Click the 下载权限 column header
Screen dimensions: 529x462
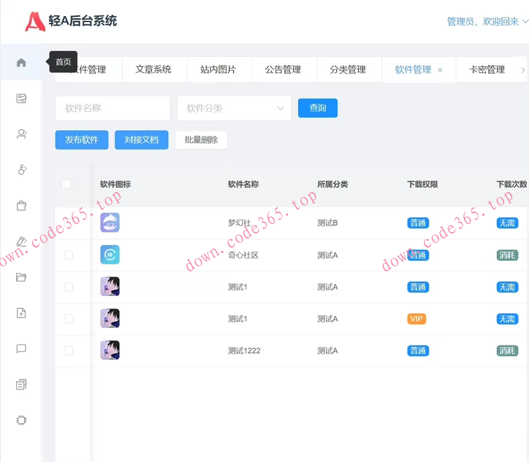422,184
